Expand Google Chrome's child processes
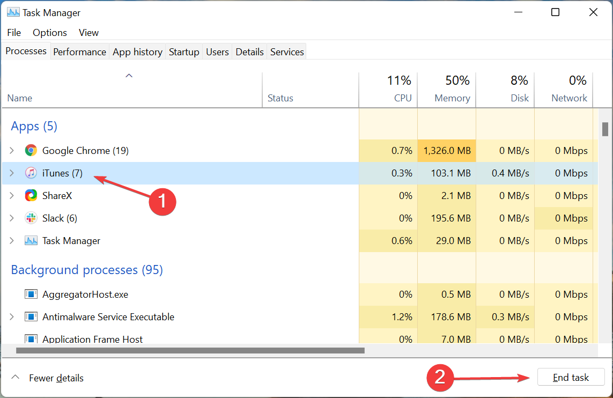Viewport: 613px width, 398px height. click(12, 150)
